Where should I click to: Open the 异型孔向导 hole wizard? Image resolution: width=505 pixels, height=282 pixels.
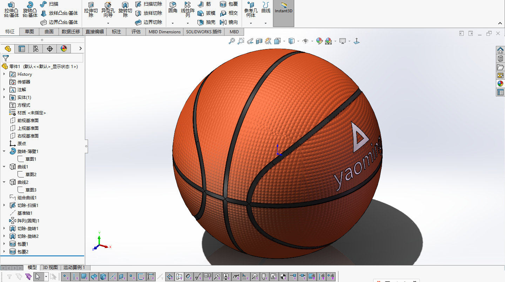[108, 9]
